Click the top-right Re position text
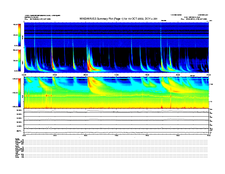 [194, 19]
